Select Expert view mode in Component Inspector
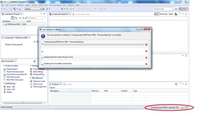 (171, 14)
